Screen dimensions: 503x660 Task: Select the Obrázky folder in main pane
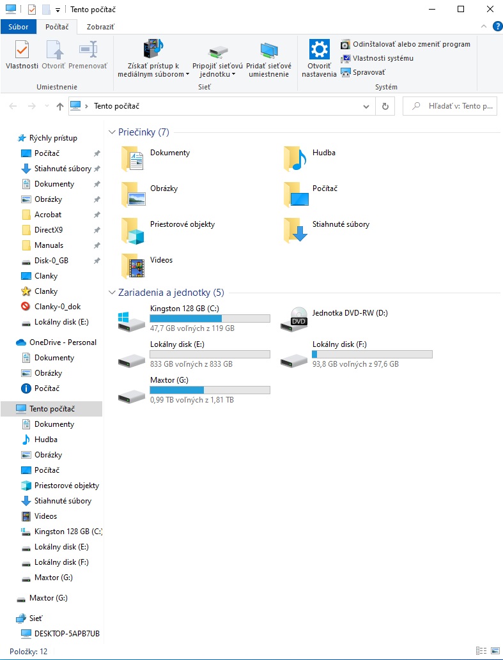point(150,194)
